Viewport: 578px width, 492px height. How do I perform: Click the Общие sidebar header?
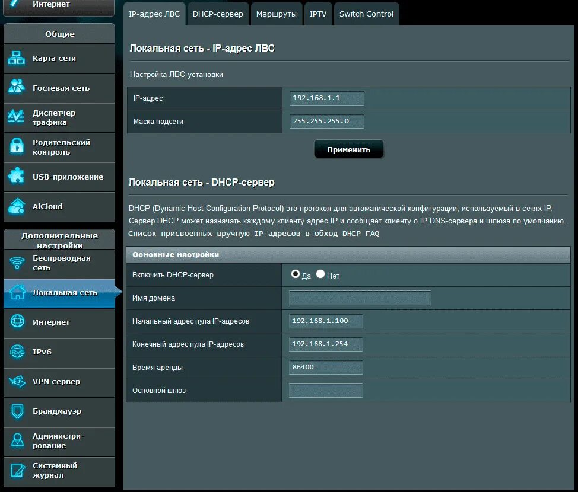pyautogui.click(x=59, y=34)
